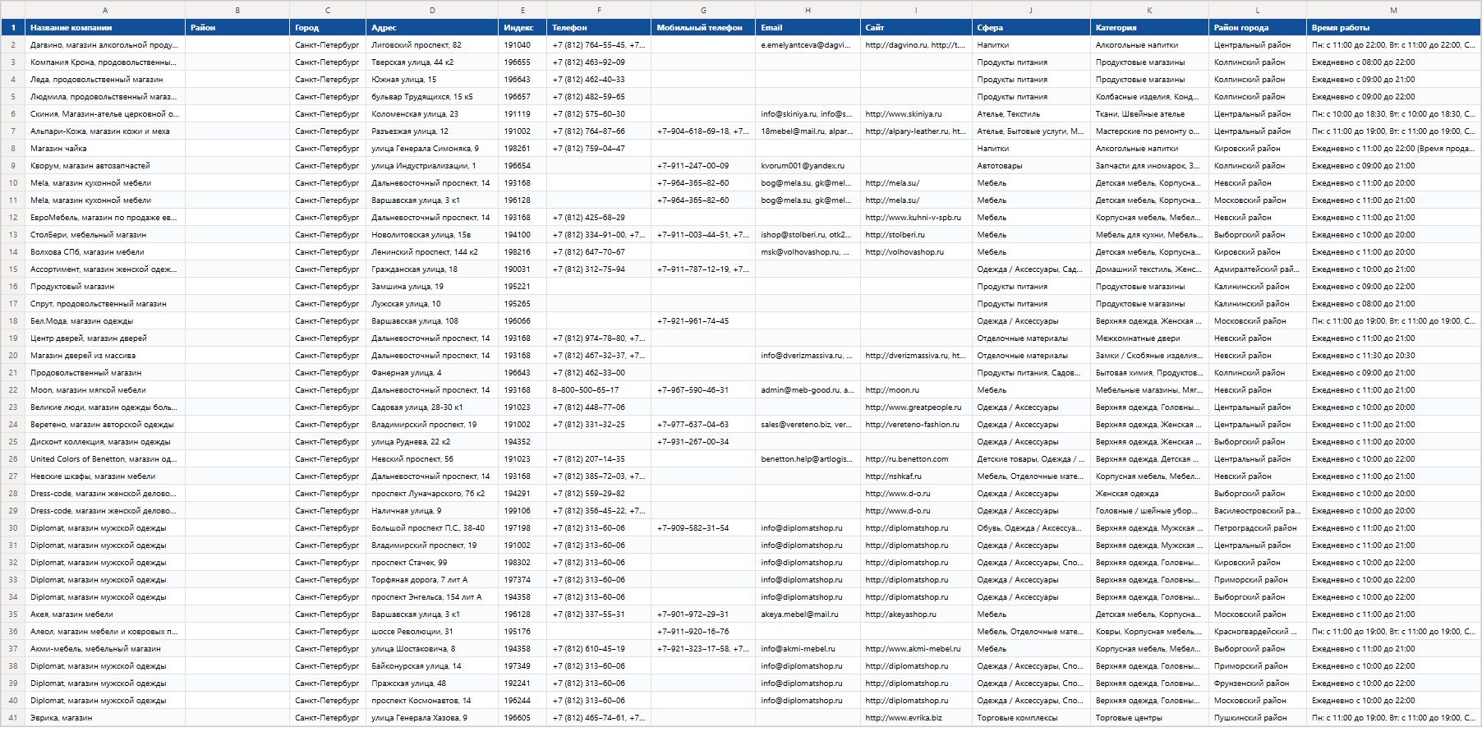This screenshot has height=741, width=1482.
Task: Select site cell 'http://www.kuhni-v-spb.ru'
Action: [x=916, y=218]
